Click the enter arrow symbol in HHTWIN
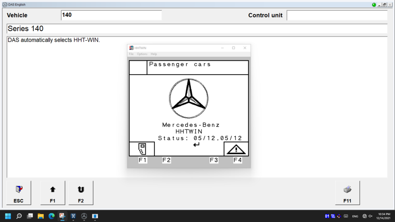The height and width of the screenshot is (222, 395). 196,145
